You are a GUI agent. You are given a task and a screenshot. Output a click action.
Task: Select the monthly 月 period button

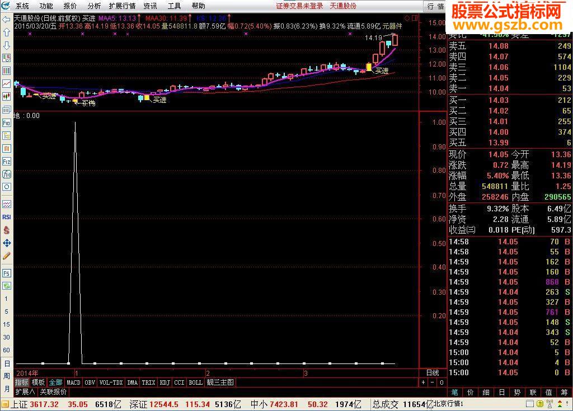click(7, 389)
